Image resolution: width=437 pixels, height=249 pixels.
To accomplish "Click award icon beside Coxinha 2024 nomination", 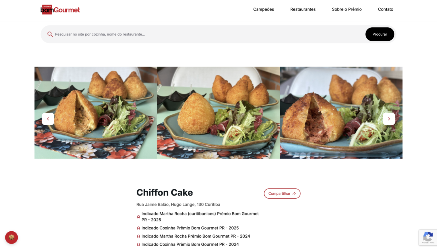I will click(139, 244).
